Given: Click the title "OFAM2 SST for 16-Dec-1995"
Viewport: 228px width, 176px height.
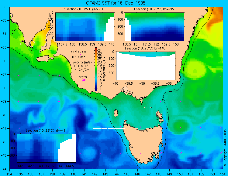Looking at the screenshot, I should 116,3.
